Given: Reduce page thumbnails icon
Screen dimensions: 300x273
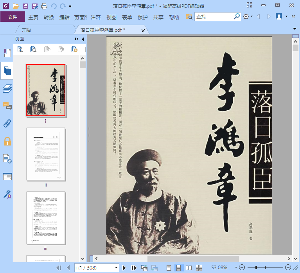Looking at the screenshot, I should [x=33, y=49].
